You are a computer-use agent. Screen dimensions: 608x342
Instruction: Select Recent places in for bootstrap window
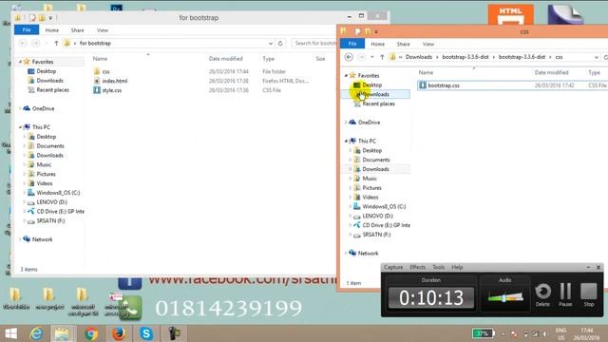pyautogui.click(x=53, y=90)
